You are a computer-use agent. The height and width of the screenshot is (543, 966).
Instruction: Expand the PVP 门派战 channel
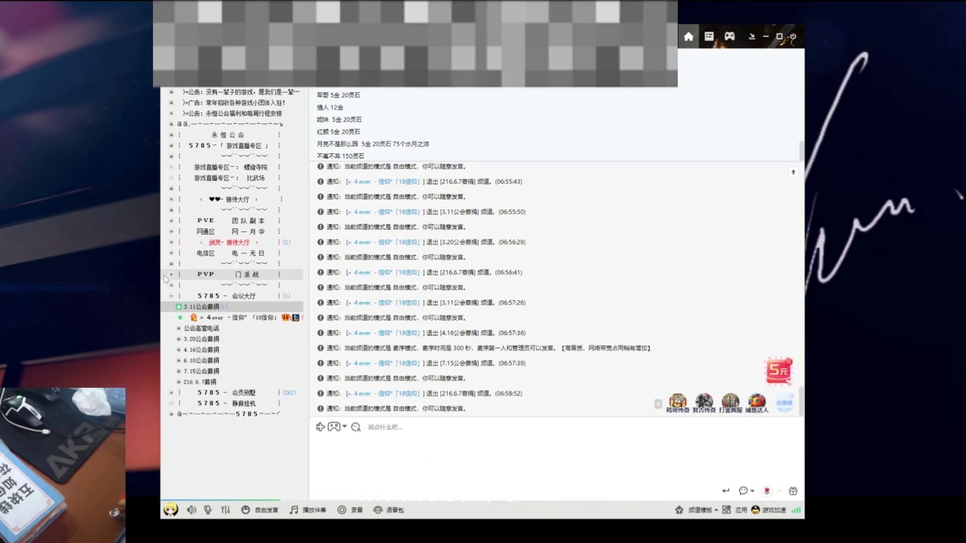[x=172, y=275]
